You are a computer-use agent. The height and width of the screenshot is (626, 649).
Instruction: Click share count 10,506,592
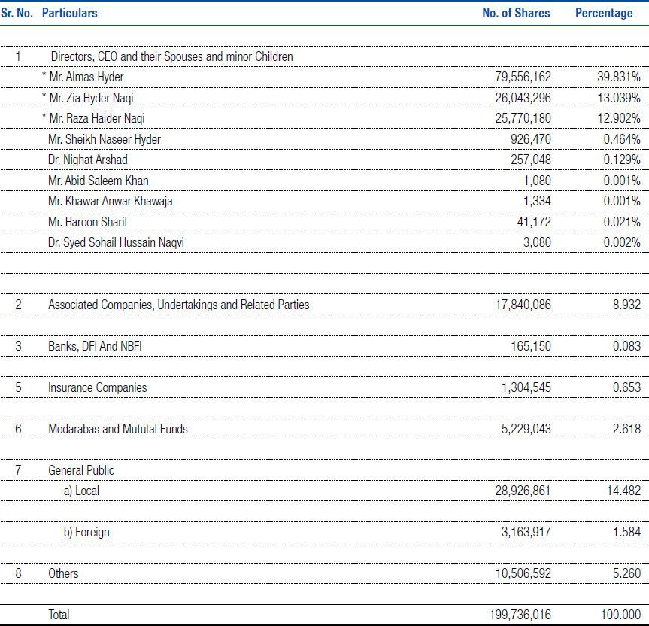tap(523, 574)
